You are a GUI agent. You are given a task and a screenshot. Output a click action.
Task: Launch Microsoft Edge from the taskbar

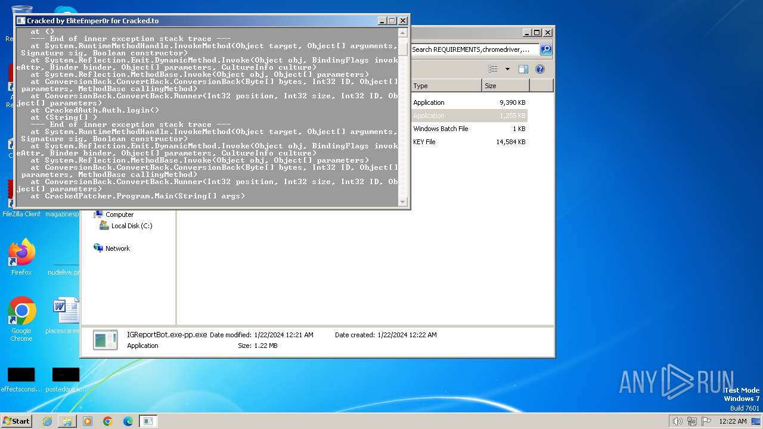click(128, 421)
